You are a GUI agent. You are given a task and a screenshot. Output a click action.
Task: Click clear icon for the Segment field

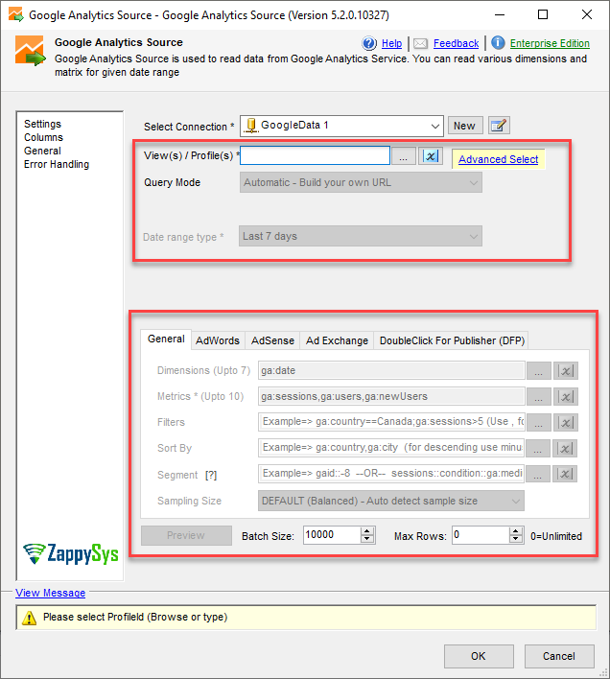(565, 474)
